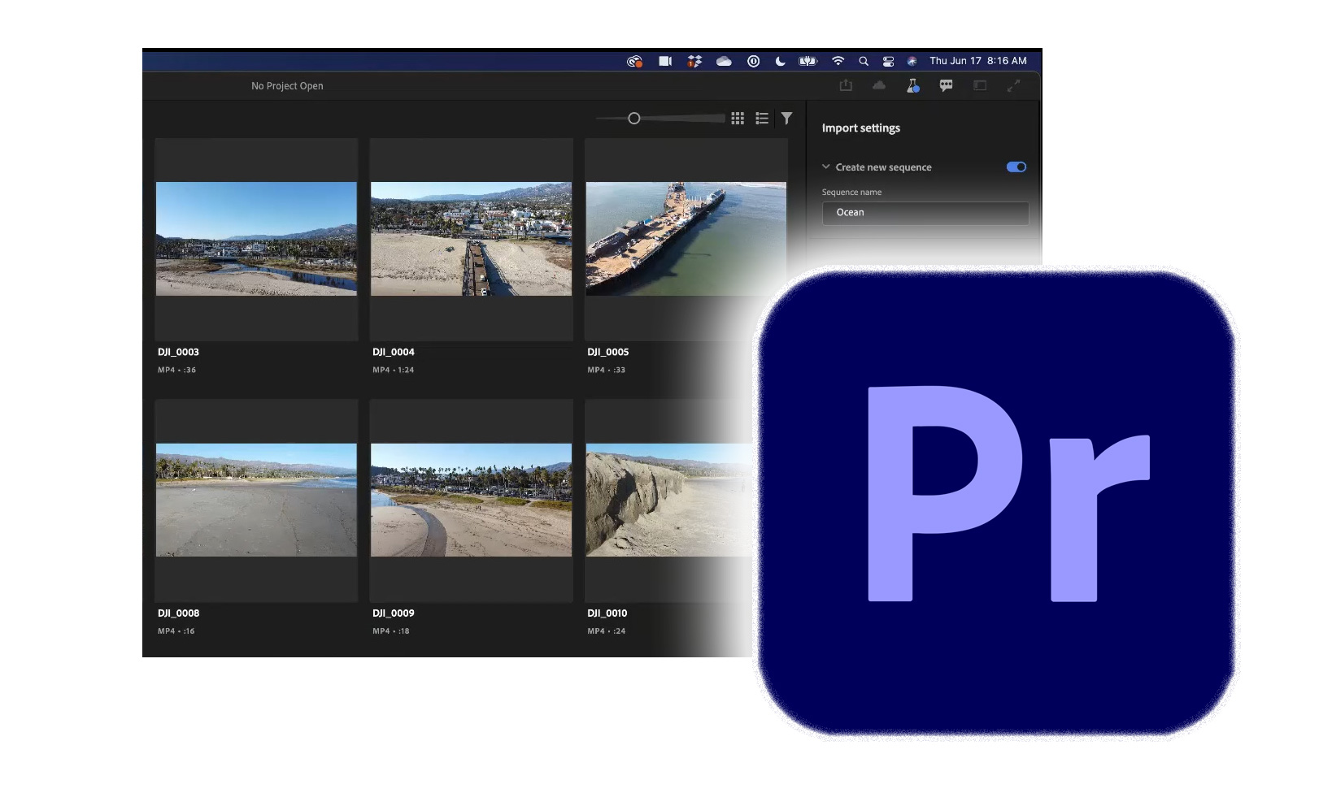The height and width of the screenshot is (793, 1332).
Task: Select the DJI_0010 cliff clip thumbnail
Action: 671,500
